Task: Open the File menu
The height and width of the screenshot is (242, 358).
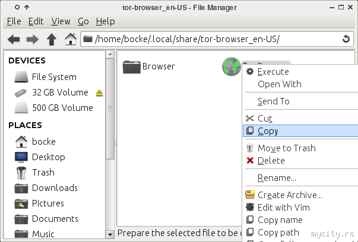Action: [x=14, y=21]
